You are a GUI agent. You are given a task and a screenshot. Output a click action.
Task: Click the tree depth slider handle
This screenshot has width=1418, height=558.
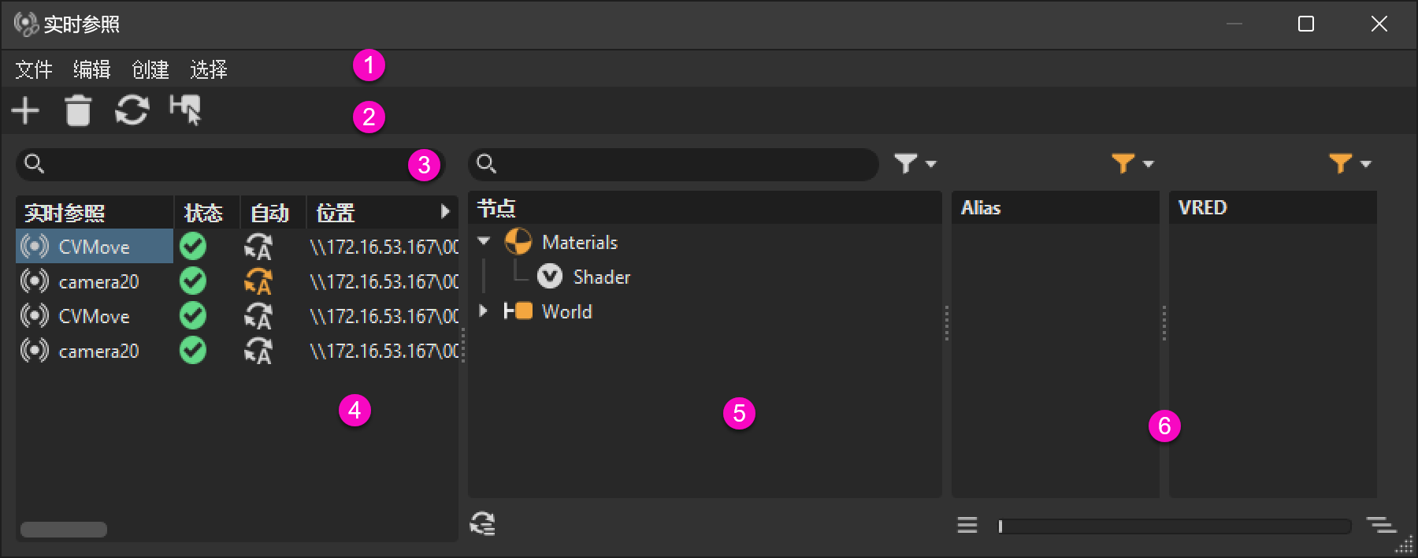click(x=1000, y=526)
